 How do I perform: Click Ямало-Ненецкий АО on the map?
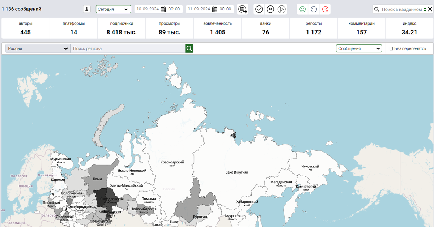click(132, 171)
